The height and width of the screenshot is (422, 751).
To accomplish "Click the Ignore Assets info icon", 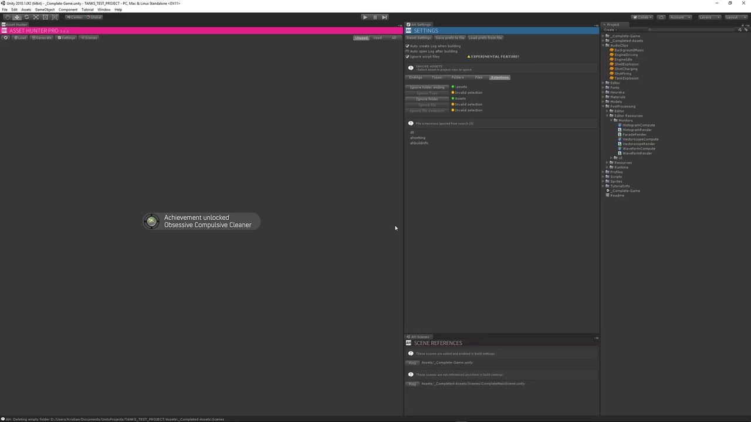I will click(411, 68).
